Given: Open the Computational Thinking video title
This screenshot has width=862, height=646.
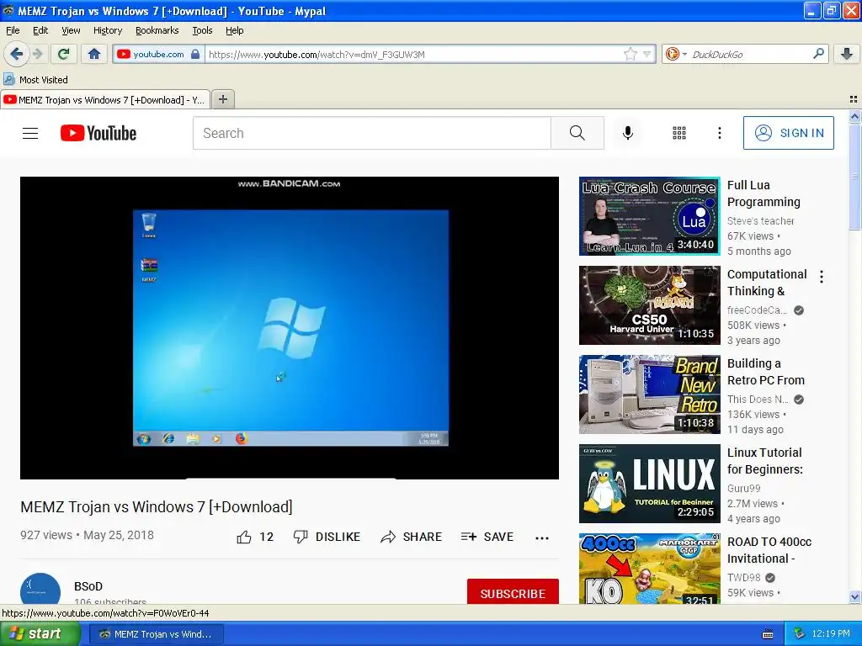Looking at the screenshot, I should [x=767, y=283].
